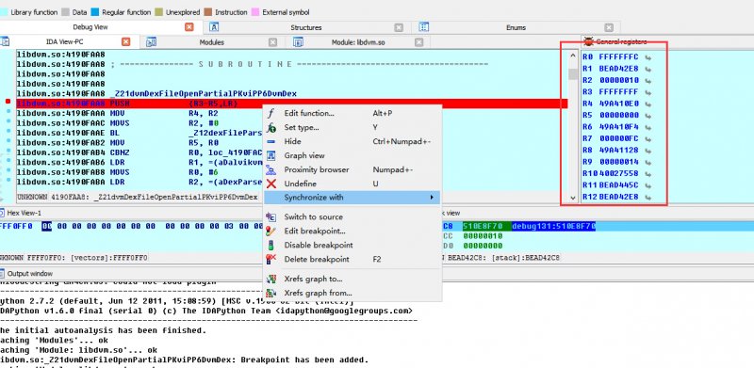Close the Enums tab
Viewport: 754px width, 368px height.
click(x=609, y=27)
